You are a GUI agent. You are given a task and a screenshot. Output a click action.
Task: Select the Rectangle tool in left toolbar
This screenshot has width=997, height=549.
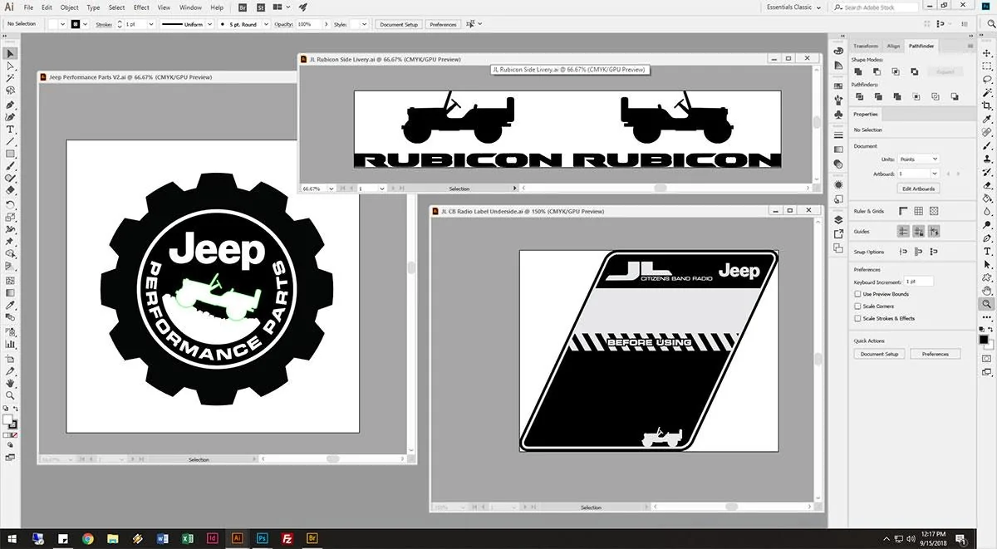click(10, 154)
